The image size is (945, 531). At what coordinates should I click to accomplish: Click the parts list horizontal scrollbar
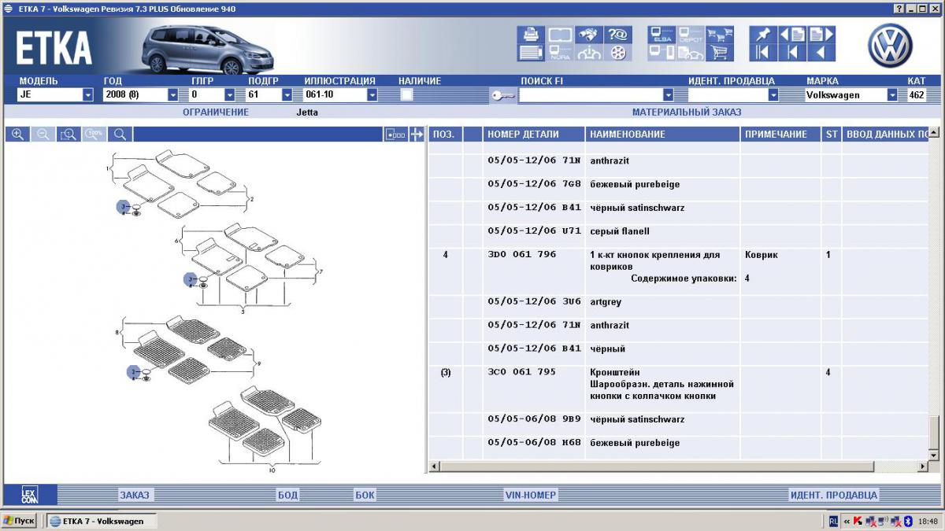678,467
